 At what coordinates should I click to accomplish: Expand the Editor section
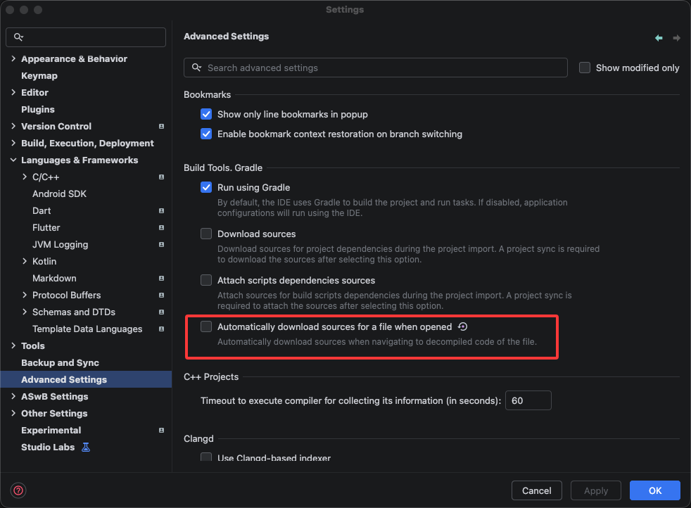(x=13, y=93)
